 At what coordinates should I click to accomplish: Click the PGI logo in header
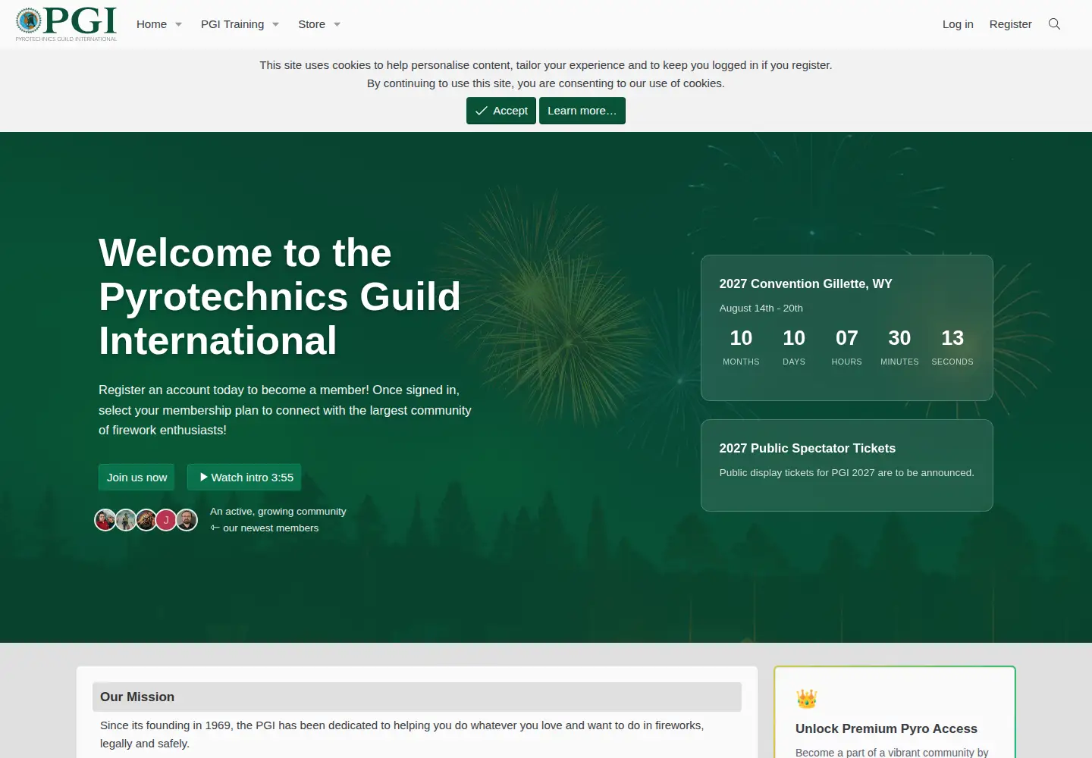(67, 24)
